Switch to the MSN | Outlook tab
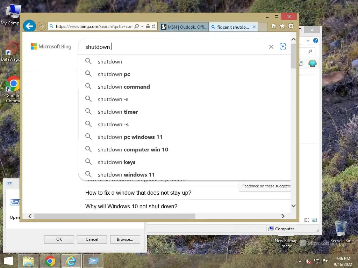This screenshot has width=358, height=268. pos(184,27)
